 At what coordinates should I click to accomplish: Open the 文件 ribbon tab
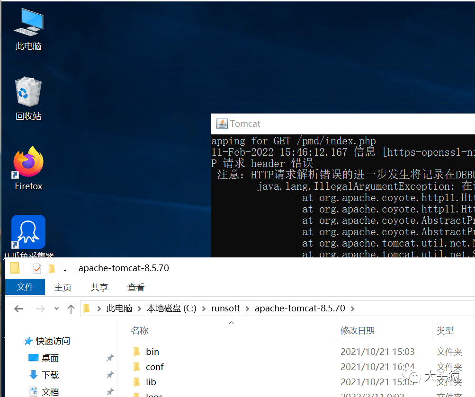[25, 287]
